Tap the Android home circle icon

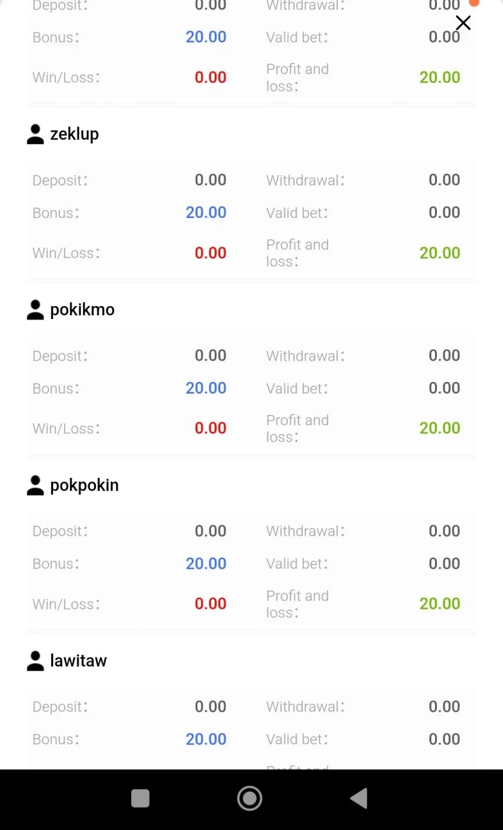tap(250, 798)
